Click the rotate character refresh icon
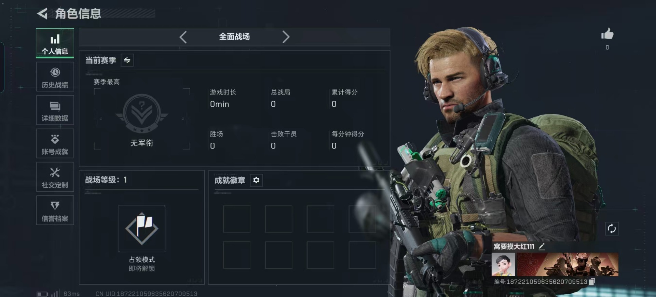 [x=612, y=228]
